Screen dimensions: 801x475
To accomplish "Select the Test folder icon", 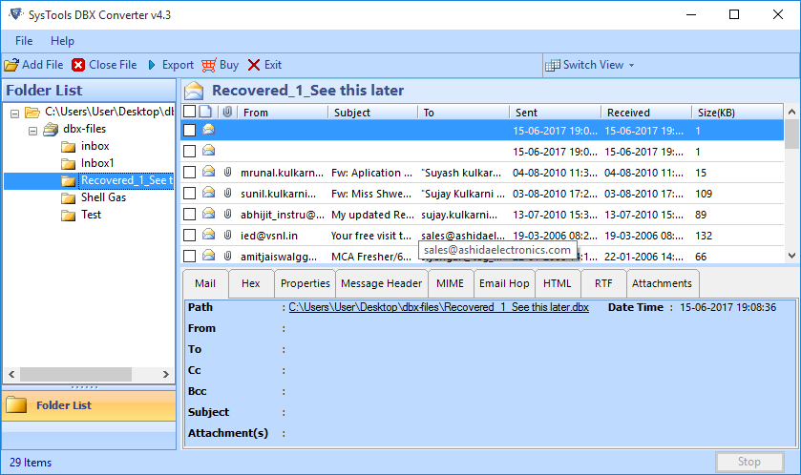I will 69,216.
